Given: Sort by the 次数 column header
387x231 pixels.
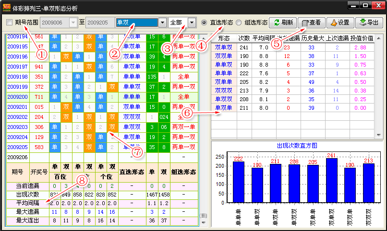Looking at the screenshot, I should coord(244,38).
